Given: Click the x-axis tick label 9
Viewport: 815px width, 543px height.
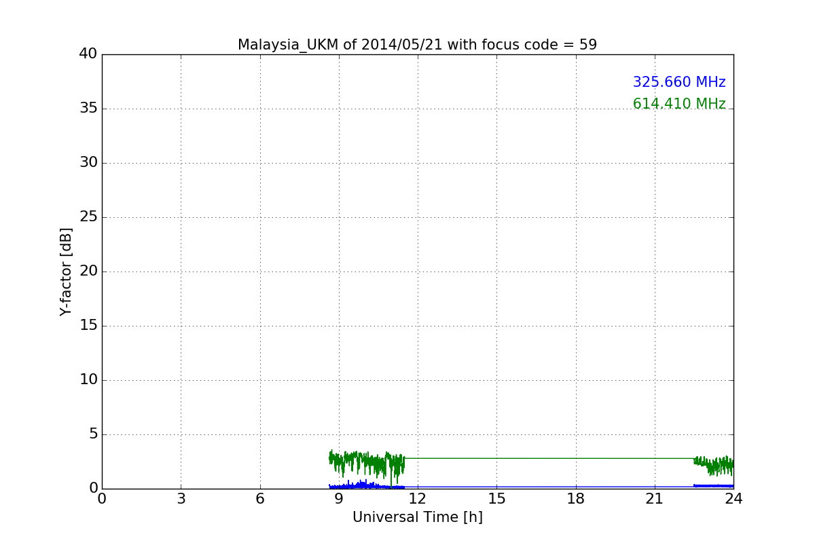Looking at the screenshot, I should [x=339, y=499].
